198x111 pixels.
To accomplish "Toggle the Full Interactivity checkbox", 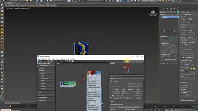I will coord(183,57).
